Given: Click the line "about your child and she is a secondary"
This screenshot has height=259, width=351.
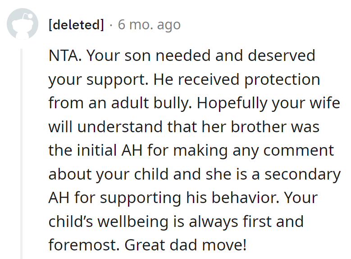Looking at the screenshot, I should 194,174.
